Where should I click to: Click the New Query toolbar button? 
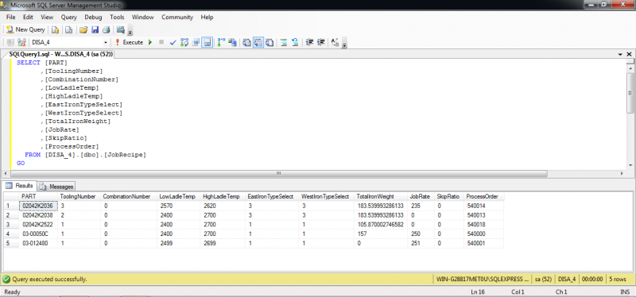coord(25,29)
